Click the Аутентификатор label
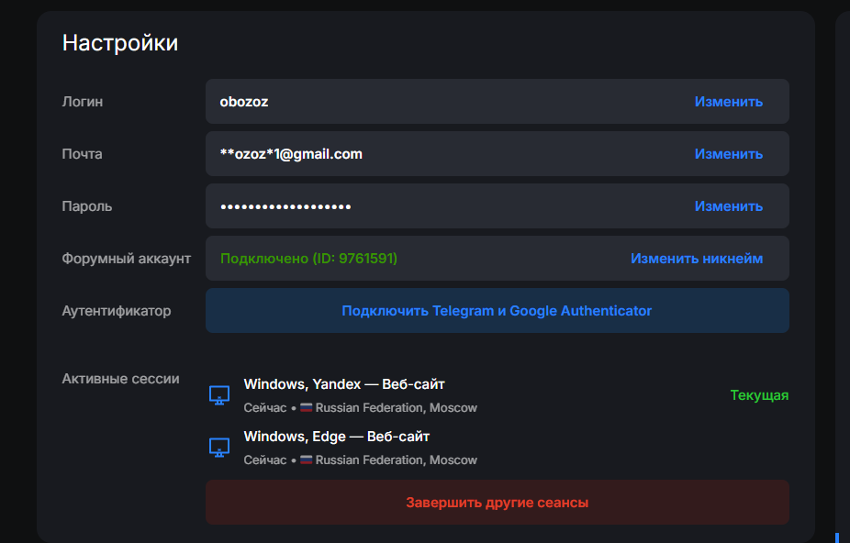850x543 pixels. click(116, 311)
